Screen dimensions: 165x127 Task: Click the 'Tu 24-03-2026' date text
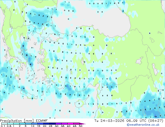[109, 121]
